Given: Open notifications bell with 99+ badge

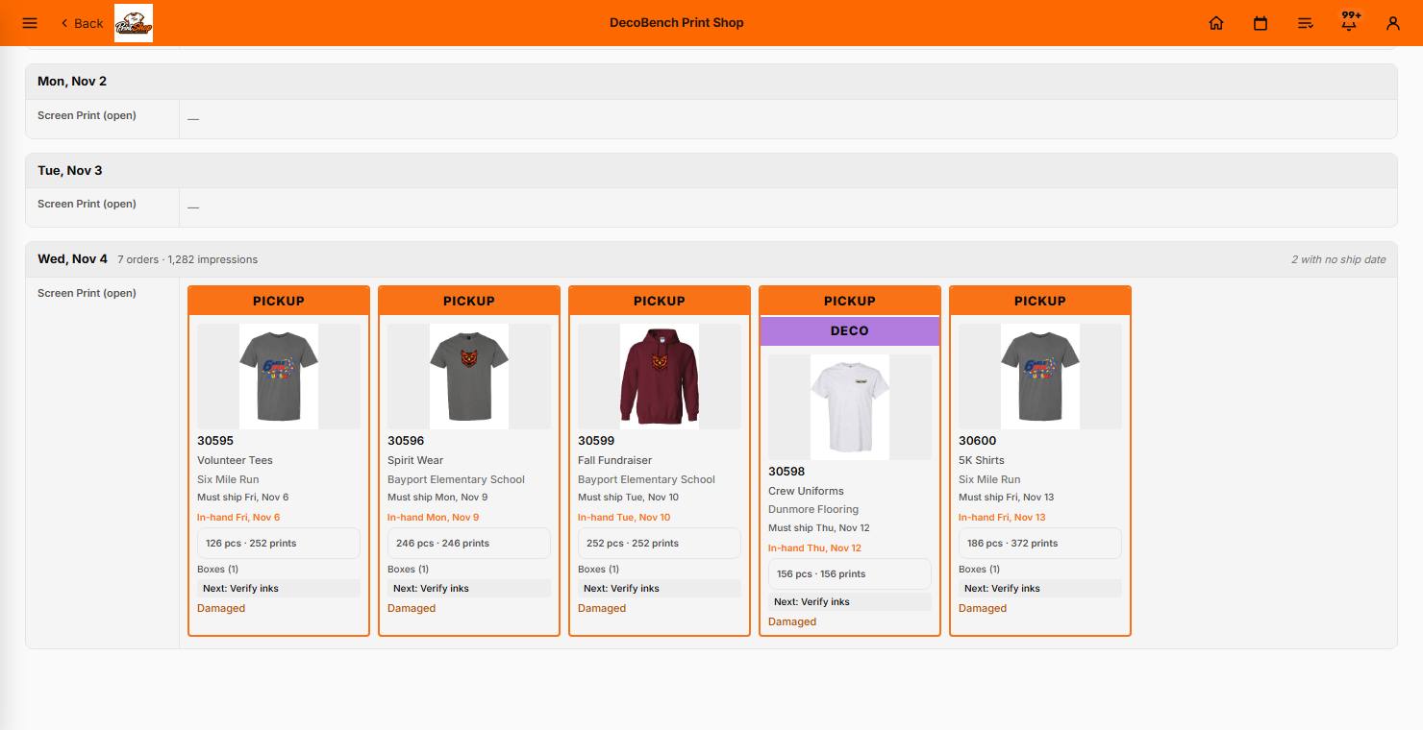Looking at the screenshot, I should [x=1350, y=21].
